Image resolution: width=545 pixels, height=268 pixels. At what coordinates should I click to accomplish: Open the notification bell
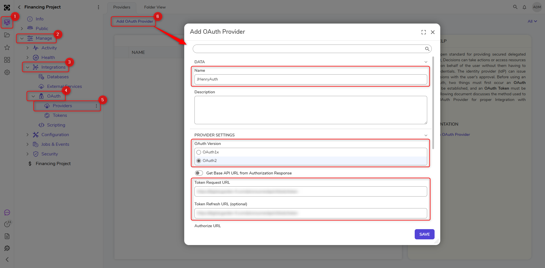click(x=525, y=7)
